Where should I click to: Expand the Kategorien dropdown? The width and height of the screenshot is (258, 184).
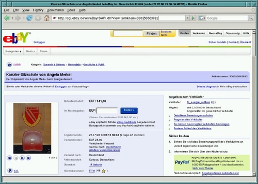(x=14, y=51)
